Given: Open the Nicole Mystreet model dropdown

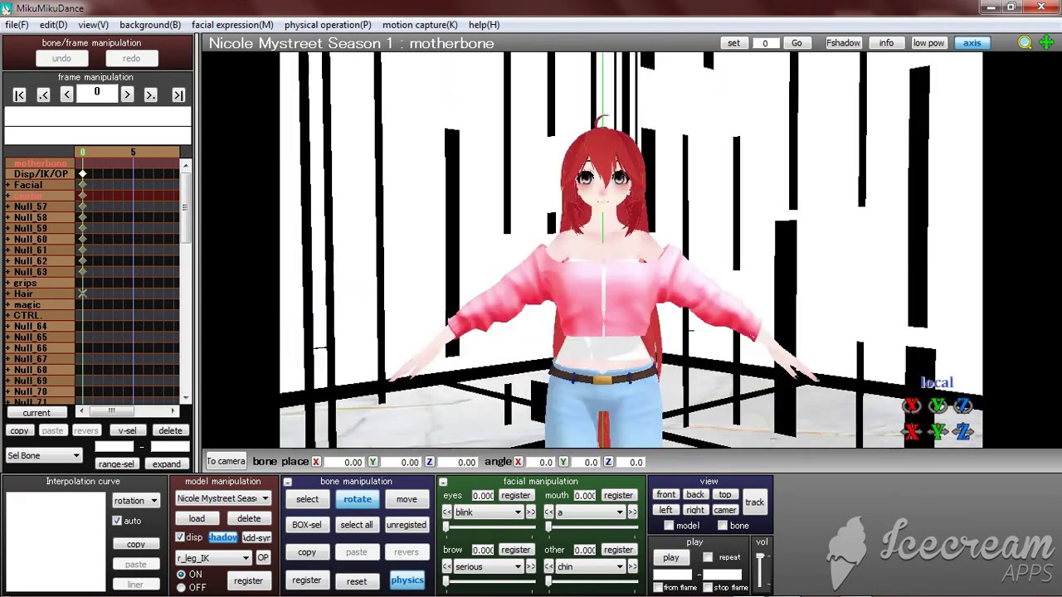Looking at the screenshot, I should (x=222, y=499).
